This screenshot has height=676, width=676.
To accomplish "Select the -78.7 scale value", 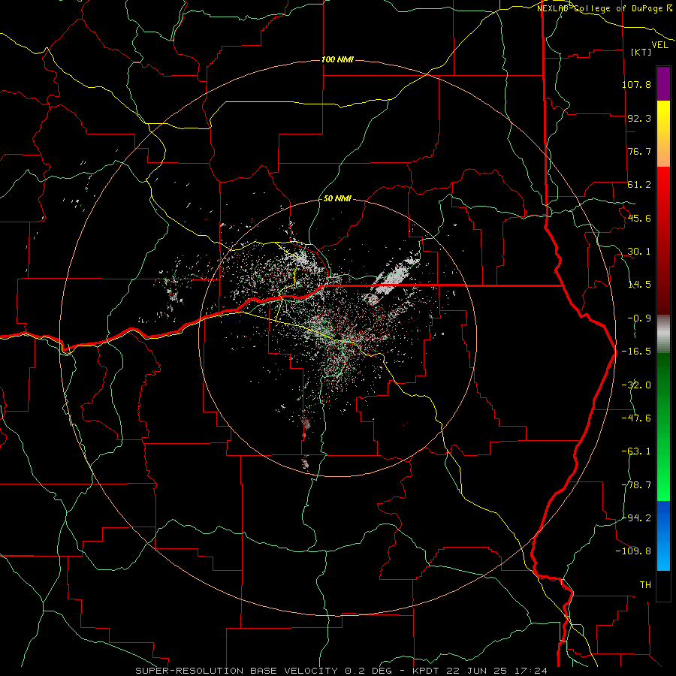I will click(x=636, y=485).
